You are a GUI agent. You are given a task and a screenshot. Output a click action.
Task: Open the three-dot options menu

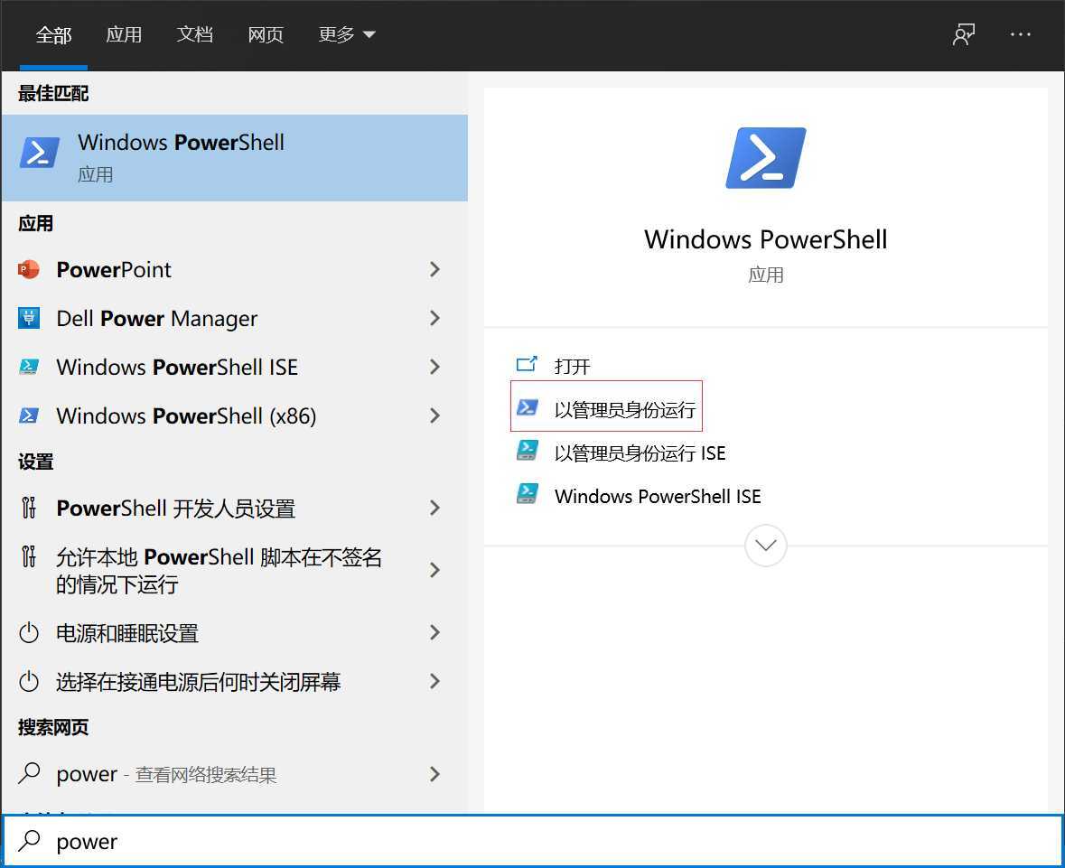[1020, 34]
